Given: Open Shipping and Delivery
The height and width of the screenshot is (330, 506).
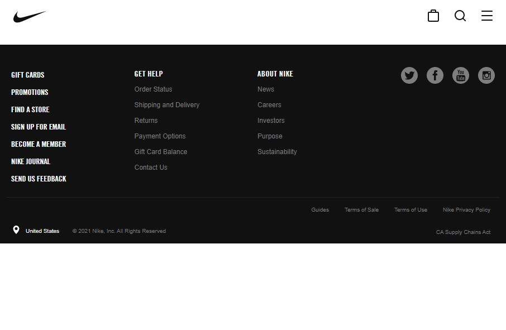Looking at the screenshot, I should pos(167,105).
